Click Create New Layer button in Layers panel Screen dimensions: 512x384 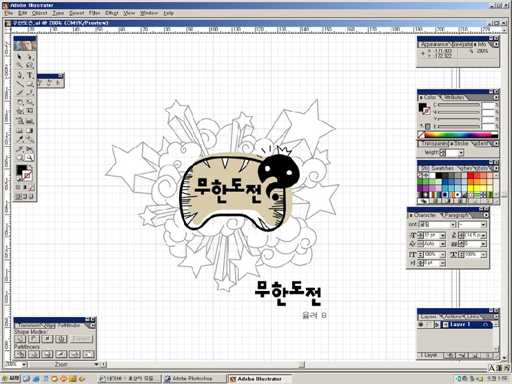click(x=475, y=355)
